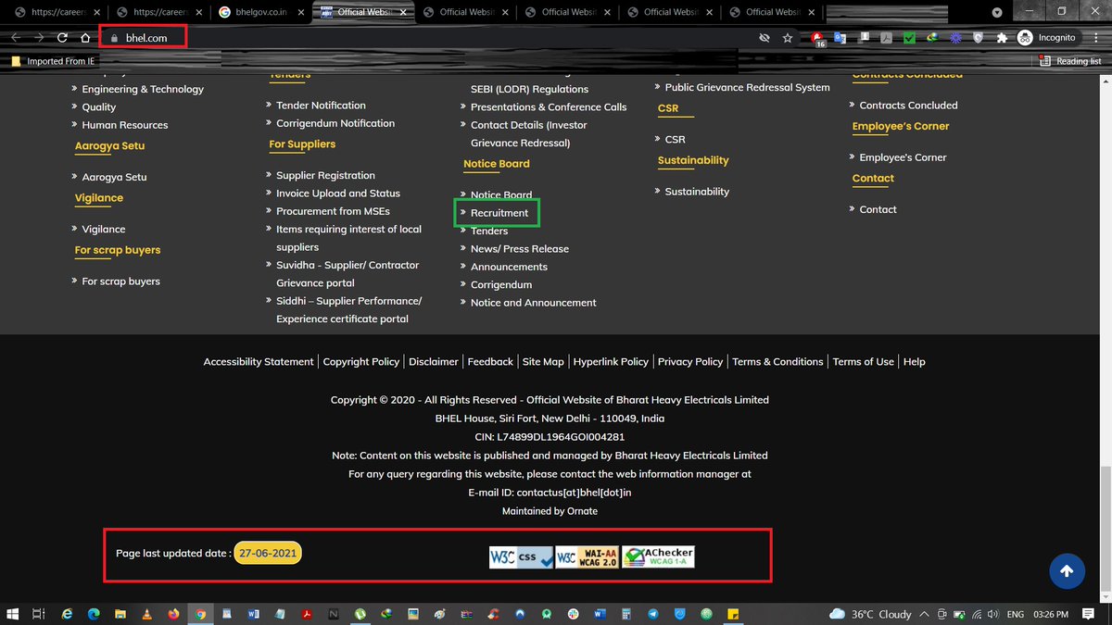Open the Vigilance list link
The width and height of the screenshot is (1112, 625).
click(104, 230)
